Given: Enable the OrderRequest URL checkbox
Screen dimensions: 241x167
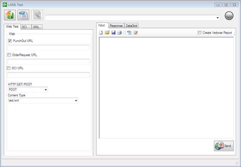Looking at the screenshot, I should (x=9, y=55).
